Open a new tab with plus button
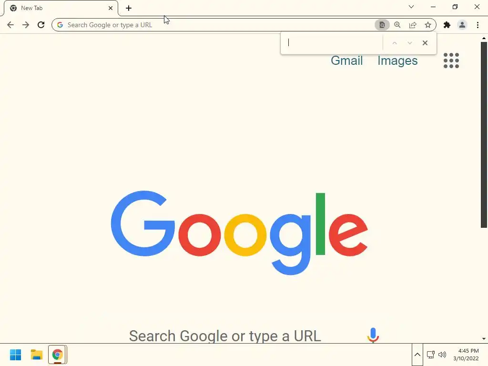This screenshot has height=366, width=488. pyautogui.click(x=129, y=8)
